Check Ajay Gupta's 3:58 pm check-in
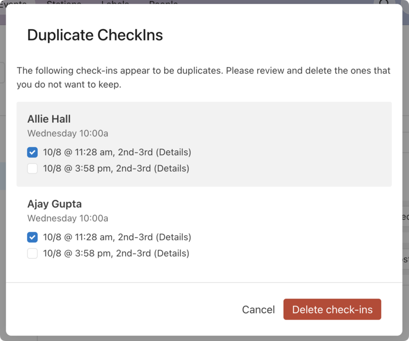Image resolution: width=409 pixels, height=341 pixels. click(32, 253)
